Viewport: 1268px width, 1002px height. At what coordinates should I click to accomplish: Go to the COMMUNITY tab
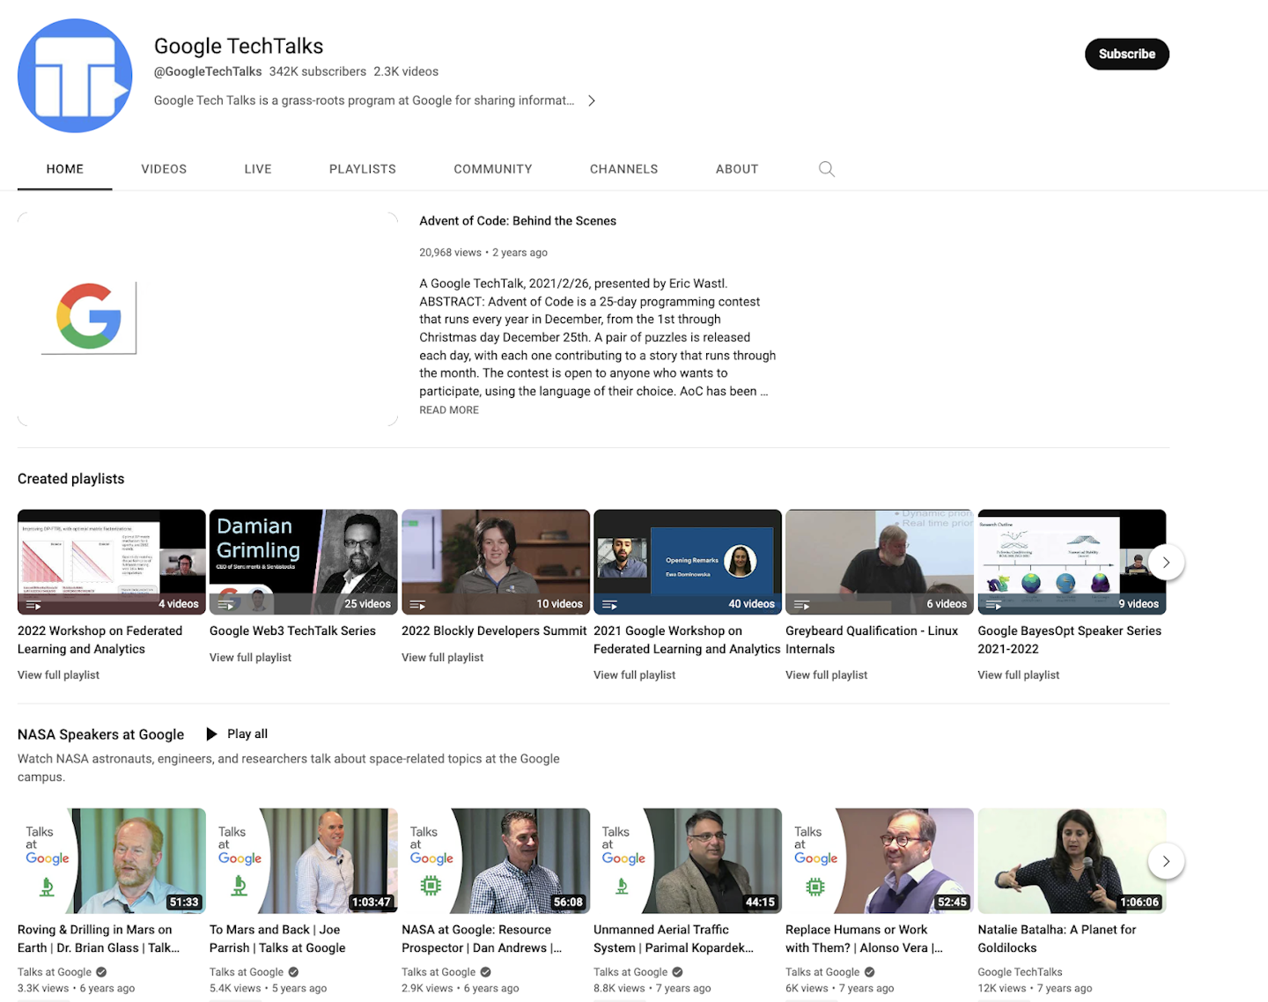pos(493,169)
